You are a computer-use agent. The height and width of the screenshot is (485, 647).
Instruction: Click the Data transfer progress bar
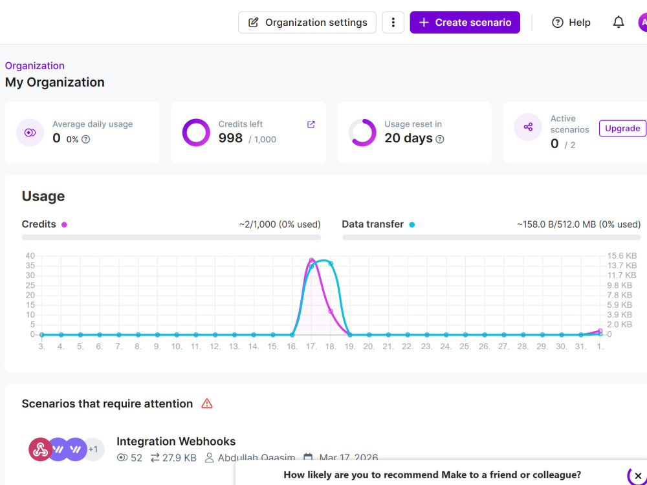(492, 237)
